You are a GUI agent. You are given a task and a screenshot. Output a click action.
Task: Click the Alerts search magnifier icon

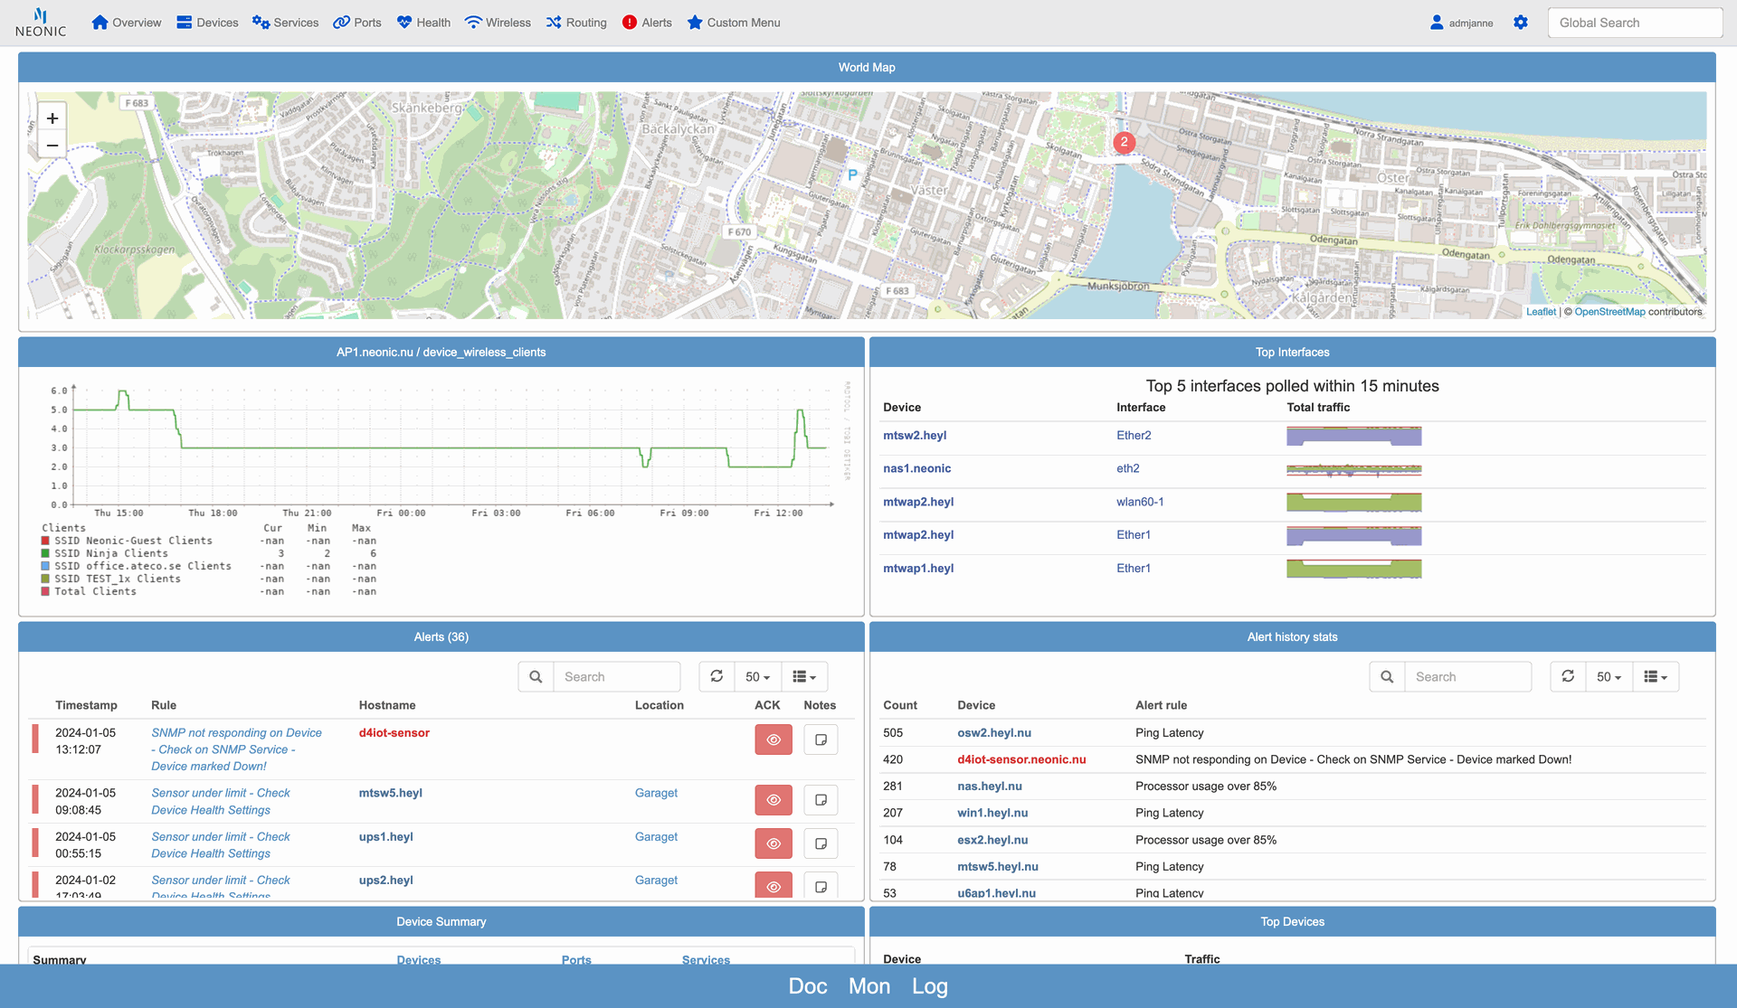(x=536, y=677)
